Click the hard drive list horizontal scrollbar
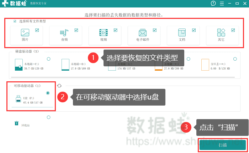 click(x=122, y=77)
